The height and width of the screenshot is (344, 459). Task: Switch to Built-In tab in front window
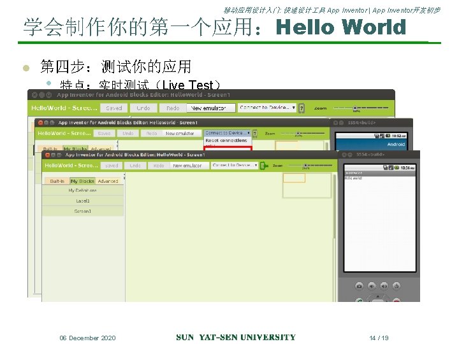pos(57,181)
